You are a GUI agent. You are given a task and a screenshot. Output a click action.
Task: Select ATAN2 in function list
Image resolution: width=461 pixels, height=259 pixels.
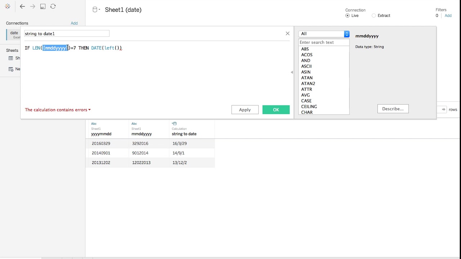[308, 83]
